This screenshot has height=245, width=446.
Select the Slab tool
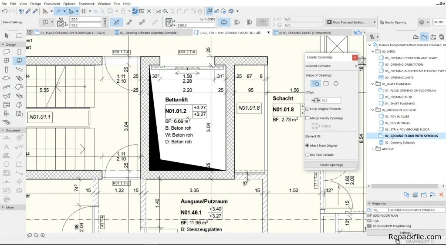tap(7, 78)
